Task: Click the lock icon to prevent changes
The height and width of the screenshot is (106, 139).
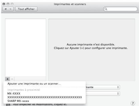Action: 8,105
